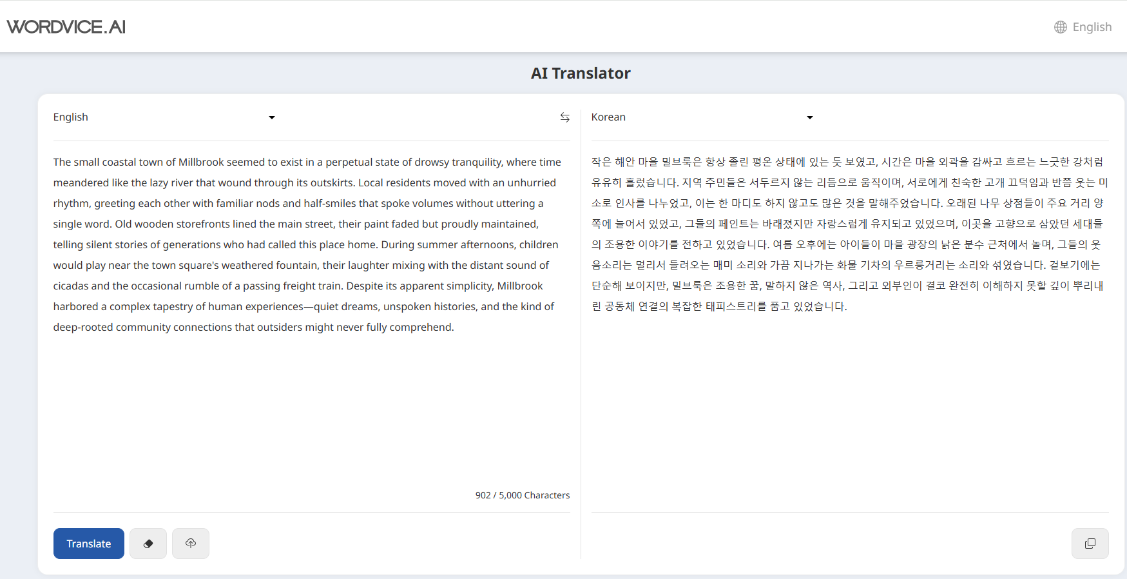
Task: Click the globe icon in the header
Action: click(x=1060, y=27)
